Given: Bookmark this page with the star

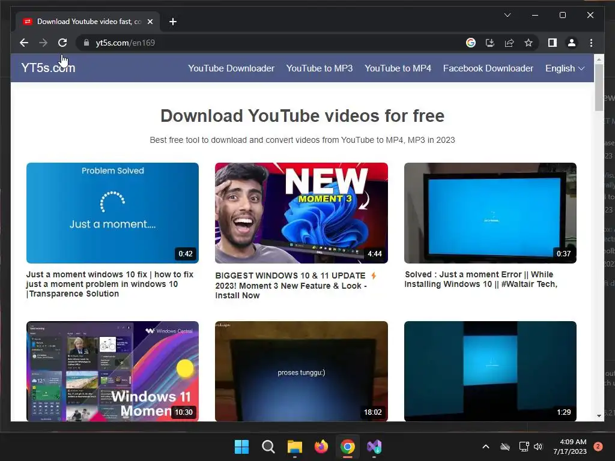Looking at the screenshot, I should pyautogui.click(x=529, y=43).
